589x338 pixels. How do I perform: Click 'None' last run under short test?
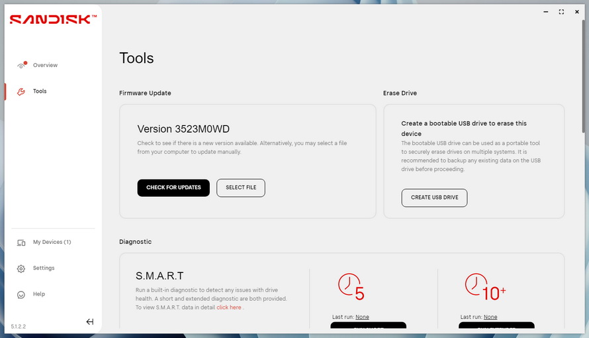[362, 317]
